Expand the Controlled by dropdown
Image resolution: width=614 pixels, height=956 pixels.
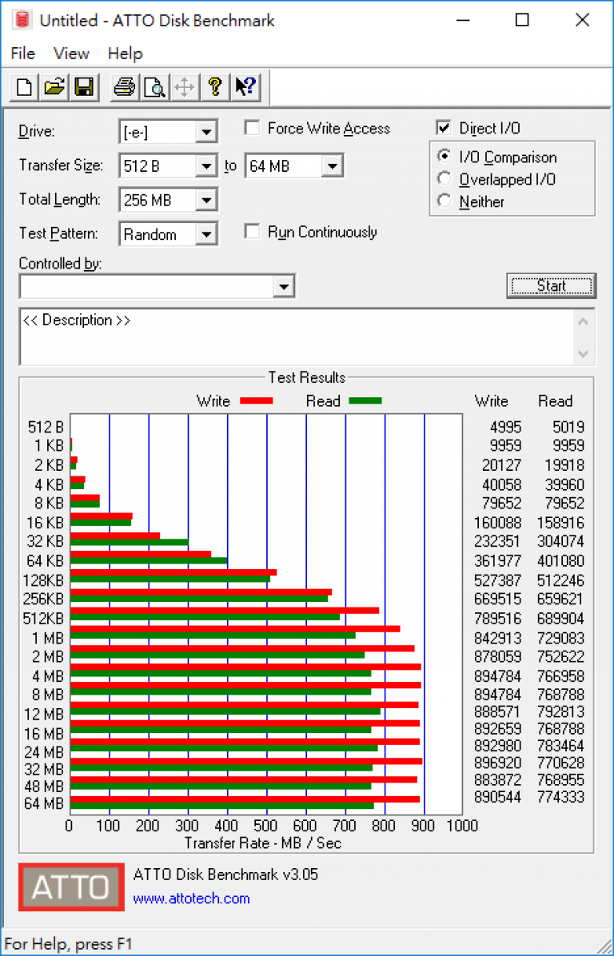click(x=284, y=286)
